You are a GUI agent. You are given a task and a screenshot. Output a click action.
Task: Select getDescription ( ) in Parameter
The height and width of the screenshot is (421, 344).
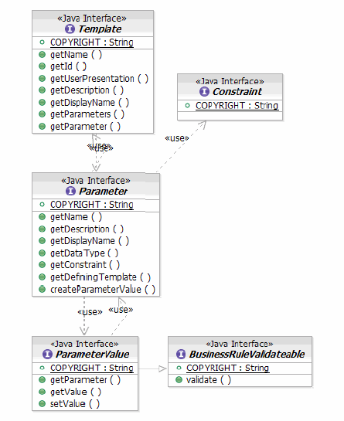[87, 229]
